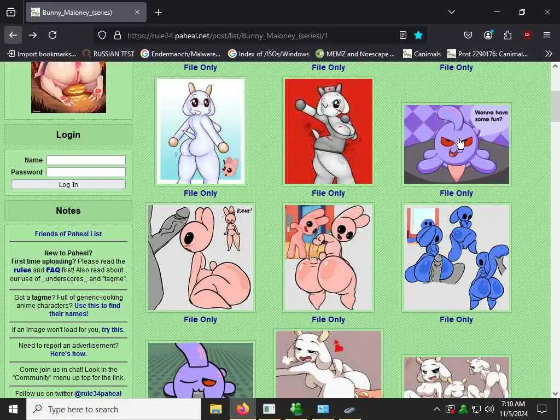Save page to Pocket
Viewport: 560px width, 420px height.
pos(468,35)
